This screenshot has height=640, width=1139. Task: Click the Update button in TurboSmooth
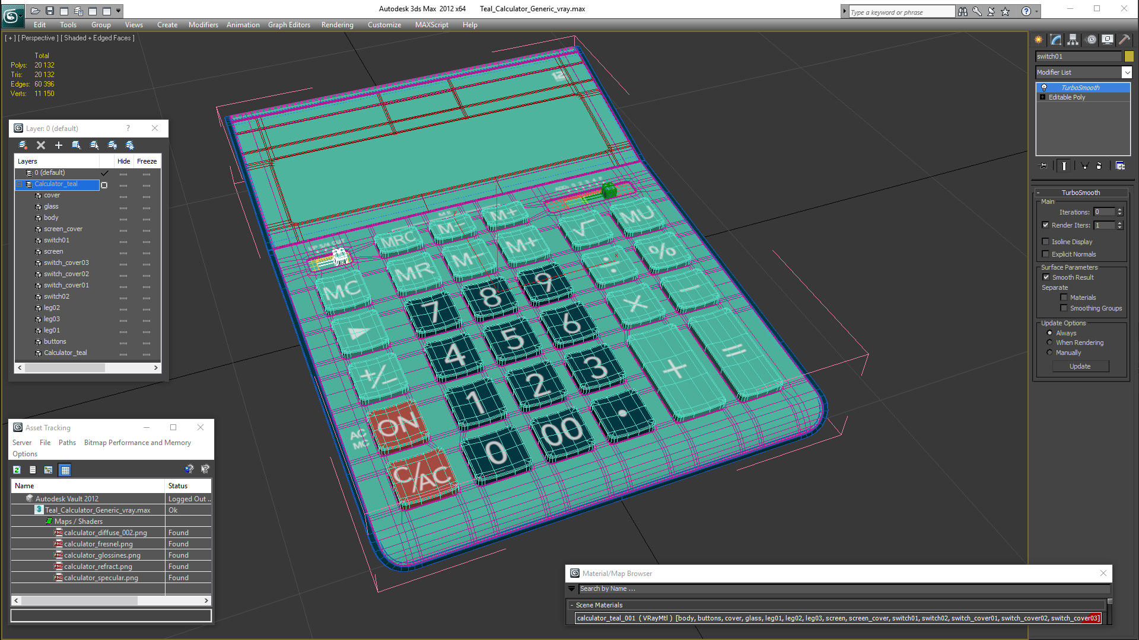[1080, 366]
